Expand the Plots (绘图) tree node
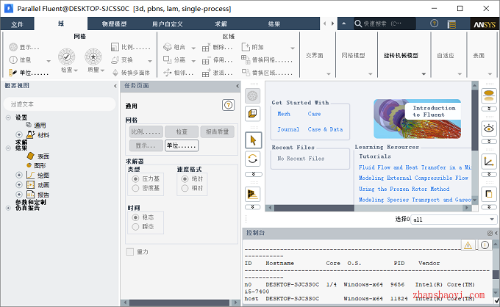The image size is (500, 307). click(19, 175)
